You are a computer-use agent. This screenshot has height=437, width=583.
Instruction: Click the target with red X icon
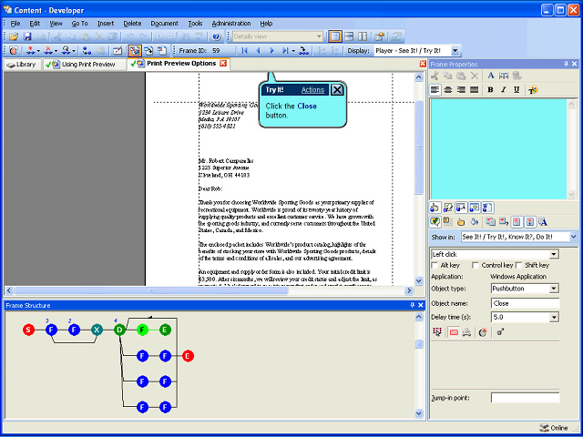click(483, 332)
